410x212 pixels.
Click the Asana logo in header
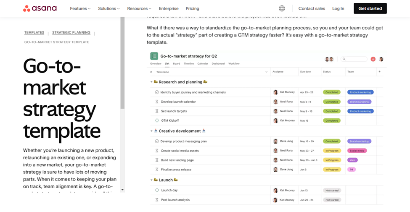tap(40, 8)
